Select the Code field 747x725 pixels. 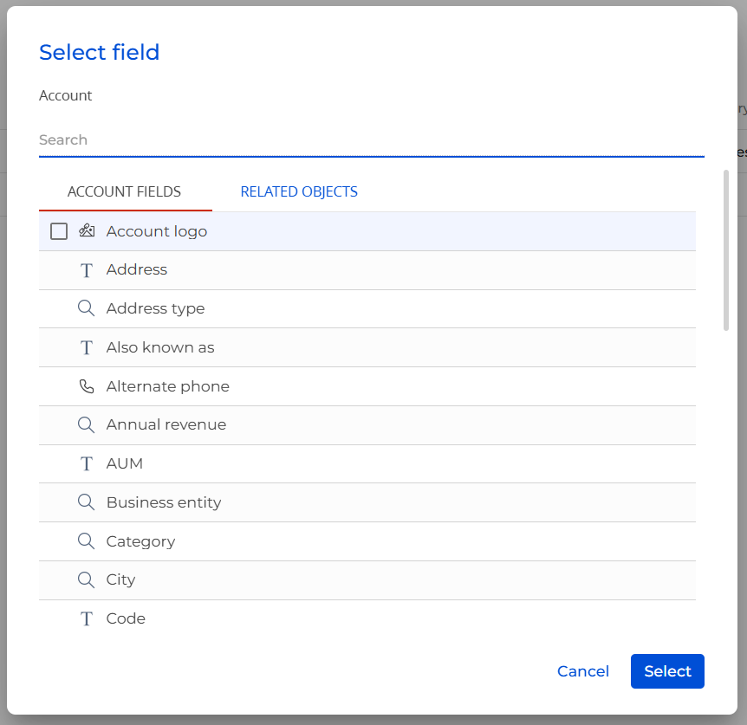pos(367,618)
